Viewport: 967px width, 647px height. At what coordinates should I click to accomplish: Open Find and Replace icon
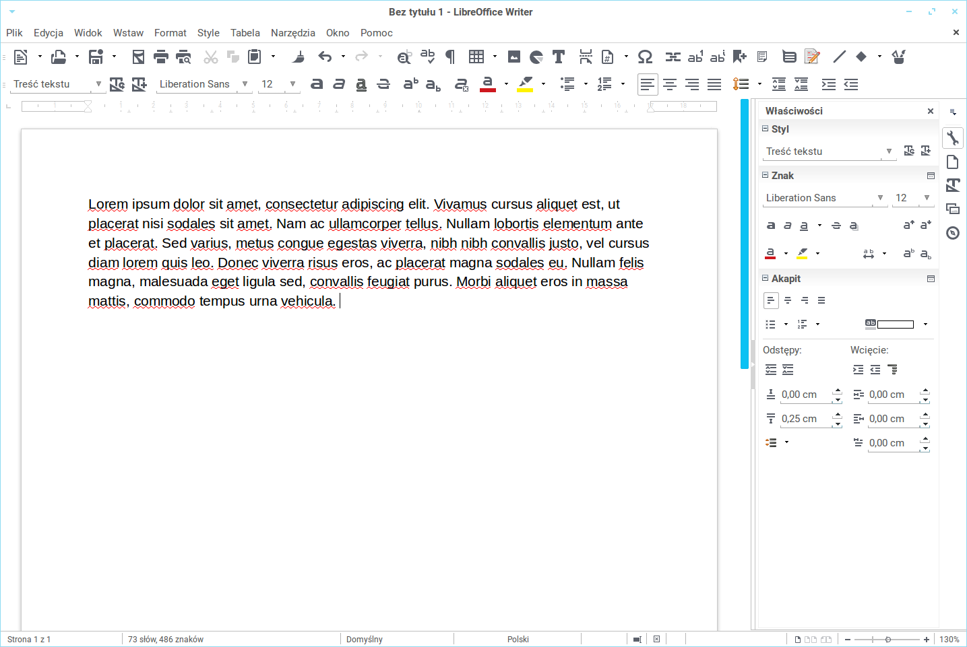pyautogui.click(x=404, y=57)
